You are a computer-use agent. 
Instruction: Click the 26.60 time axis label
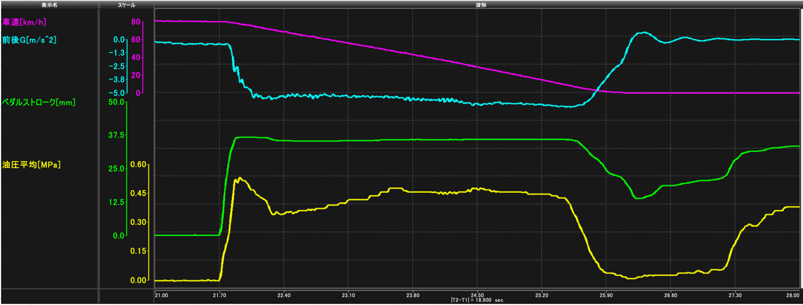(670, 295)
